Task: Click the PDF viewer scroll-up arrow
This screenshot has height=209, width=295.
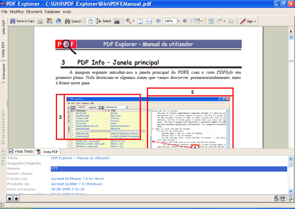Action: (291, 37)
